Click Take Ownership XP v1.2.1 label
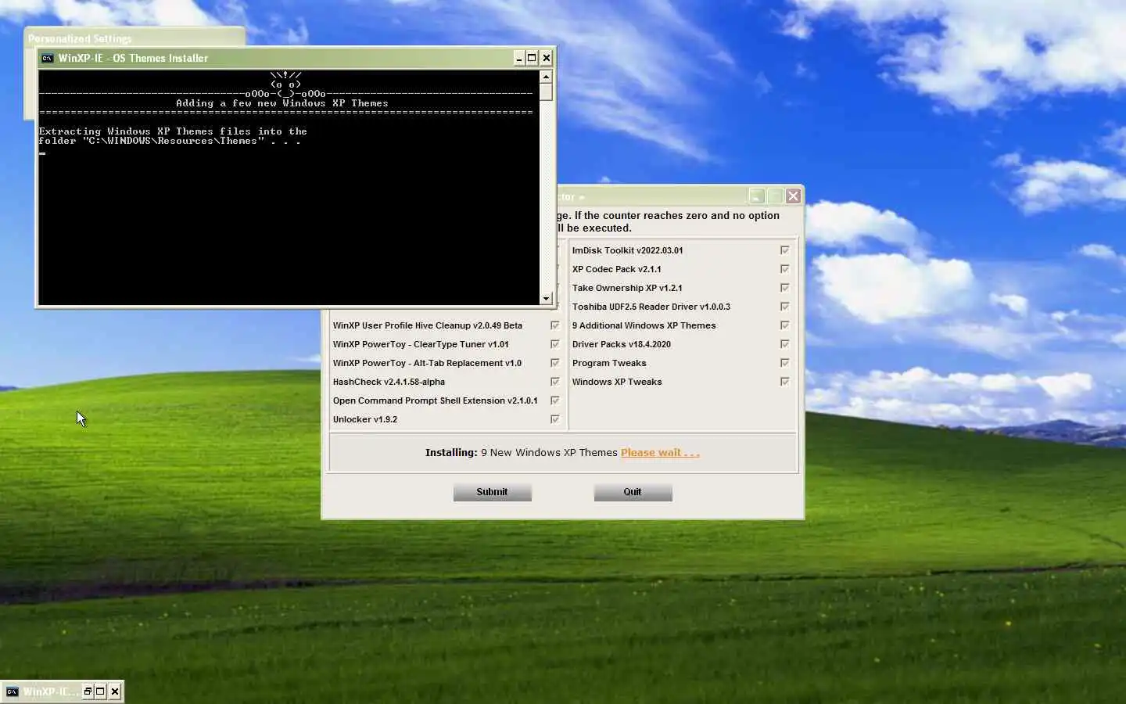The height and width of the screenshot is (704, 1126). (x=627, y=288)
